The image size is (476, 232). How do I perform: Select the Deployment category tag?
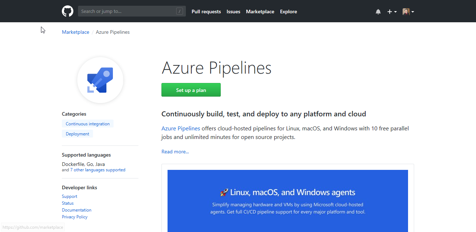pos(77,134)
